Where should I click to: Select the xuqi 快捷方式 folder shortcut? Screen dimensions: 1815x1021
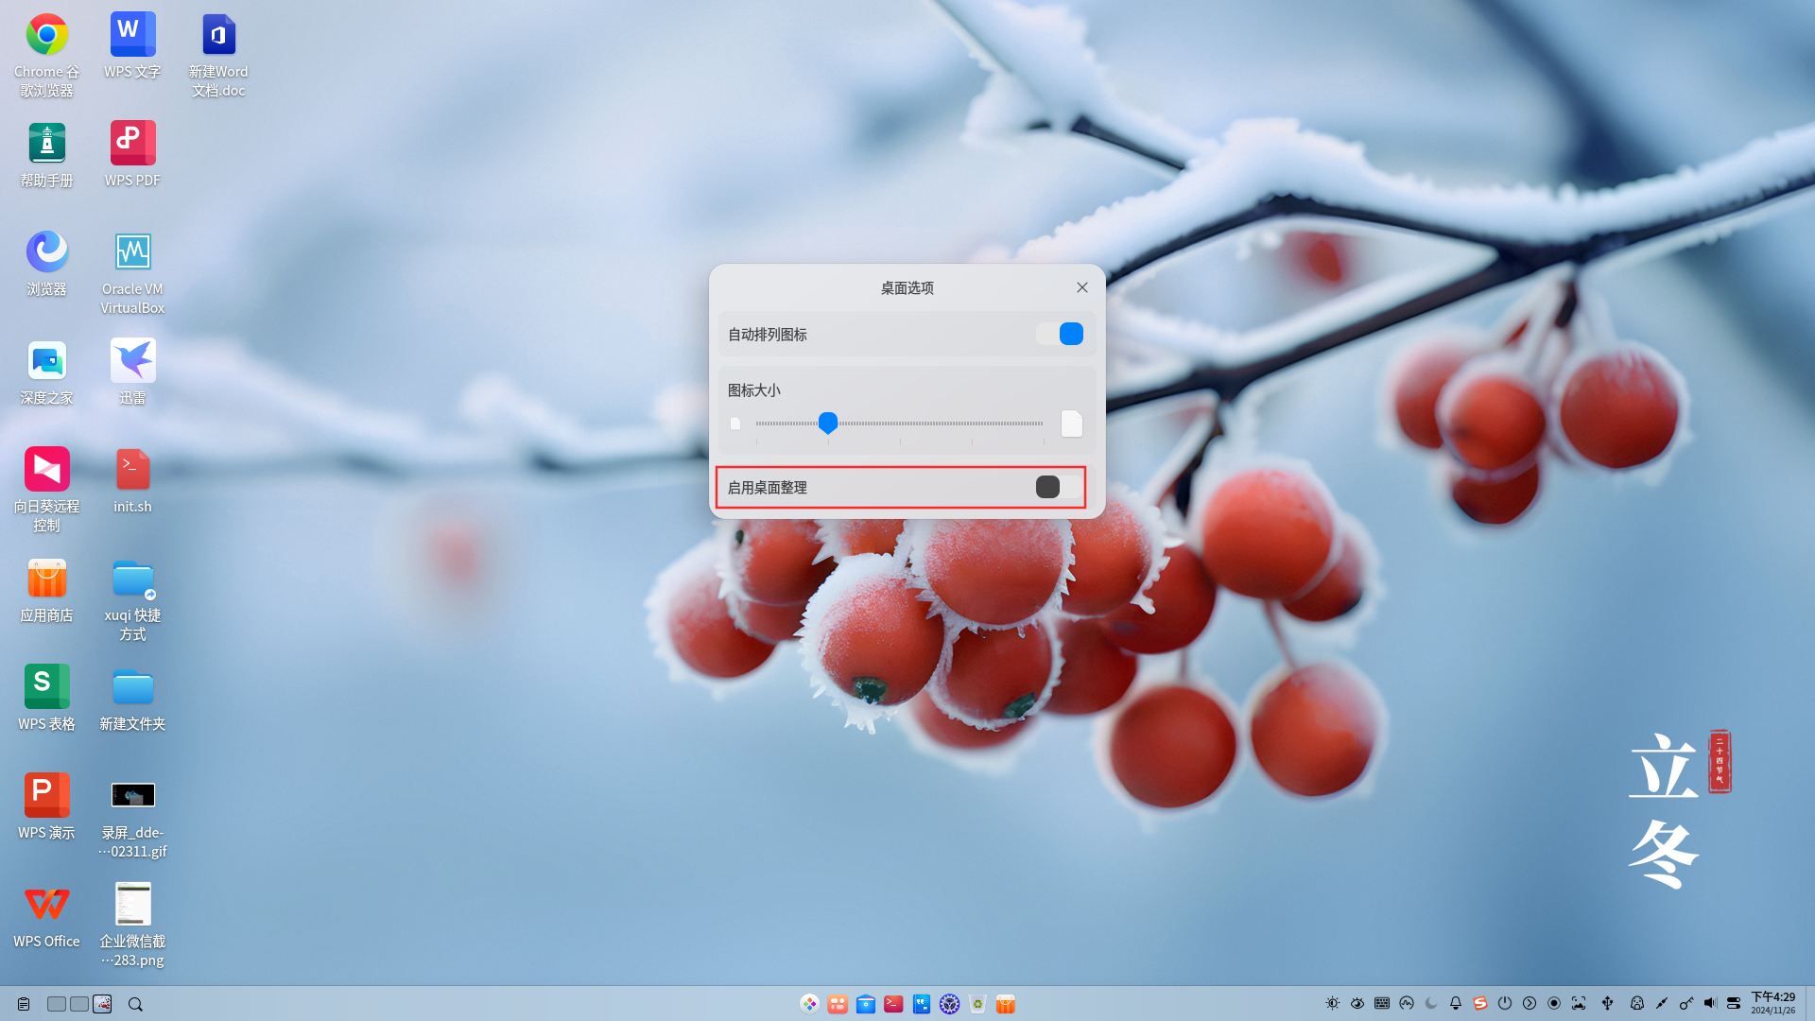[132, 599]
